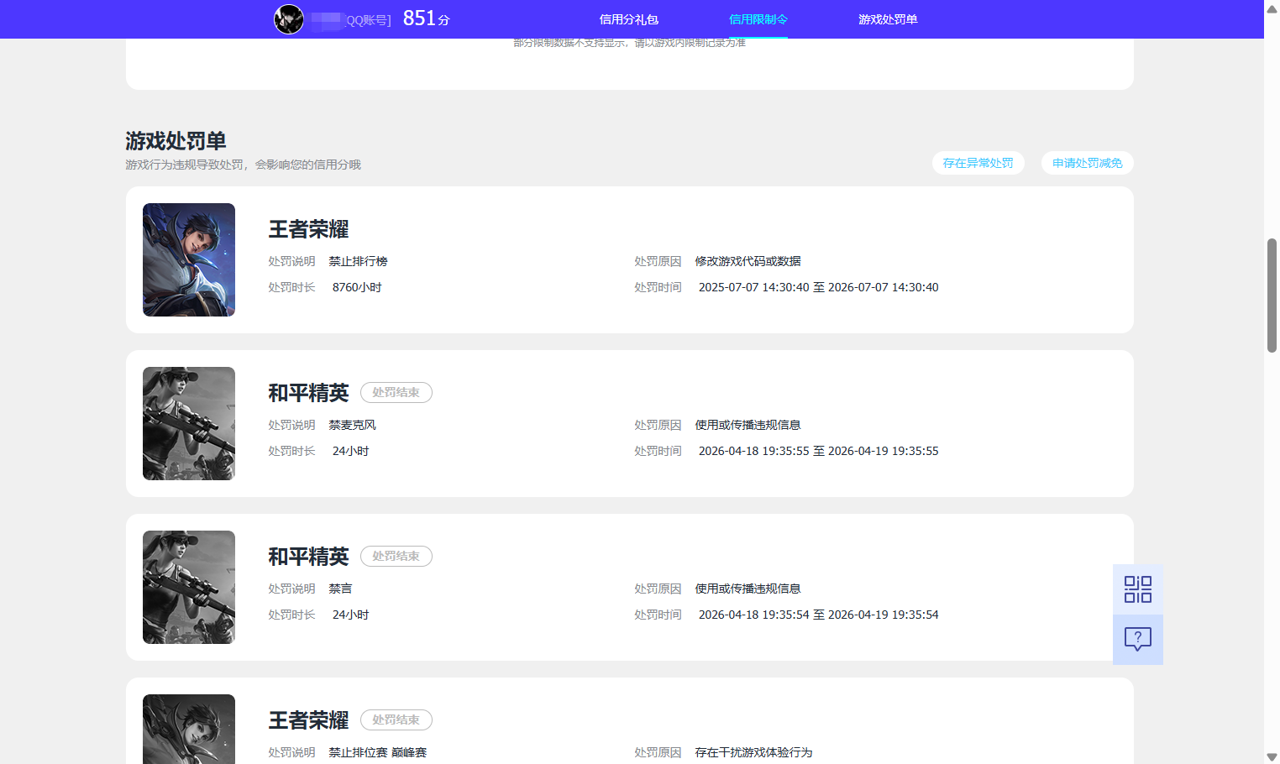Click date range ending 2026-07-07 14:30:40
Image resolution: width=1280 pixels, height=764 pixels.
[819, 287]
